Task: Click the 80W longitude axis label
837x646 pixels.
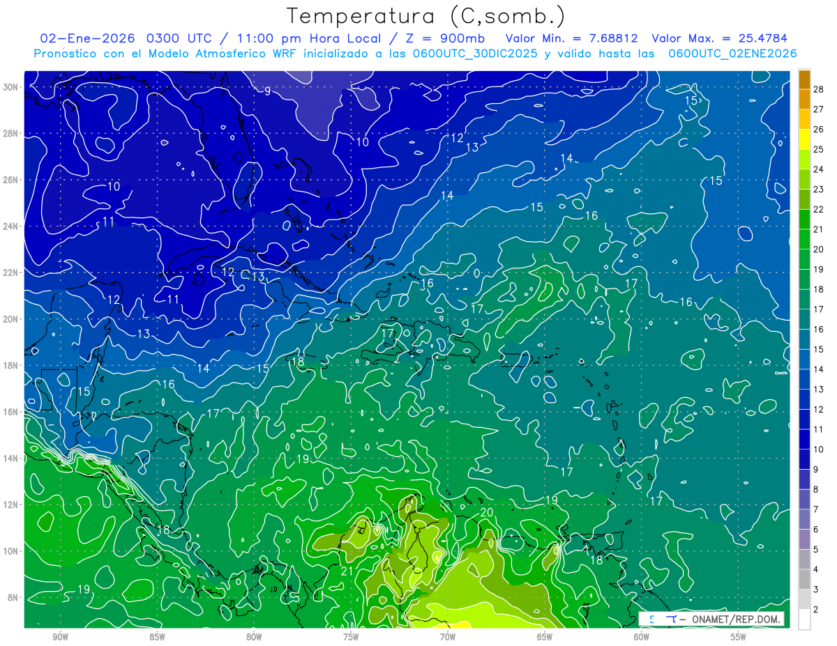Action: 254,637
